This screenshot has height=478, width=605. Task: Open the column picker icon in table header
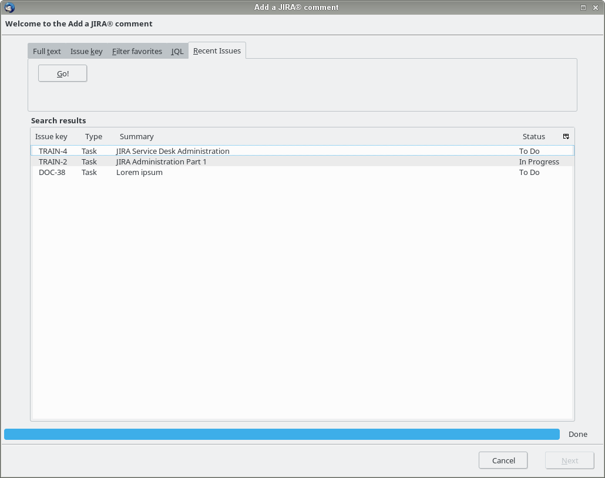(566, 137)
